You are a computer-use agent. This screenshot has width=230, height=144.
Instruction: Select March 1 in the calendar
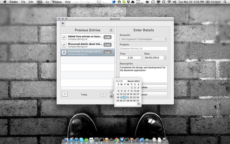[x=132, y=88]
